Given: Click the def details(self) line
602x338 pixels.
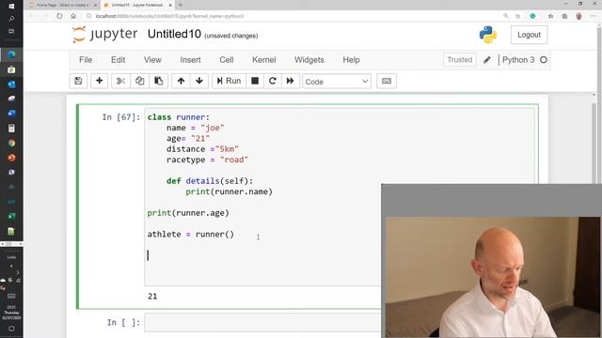Looking at the screenshot, I should tap(210, 181).
